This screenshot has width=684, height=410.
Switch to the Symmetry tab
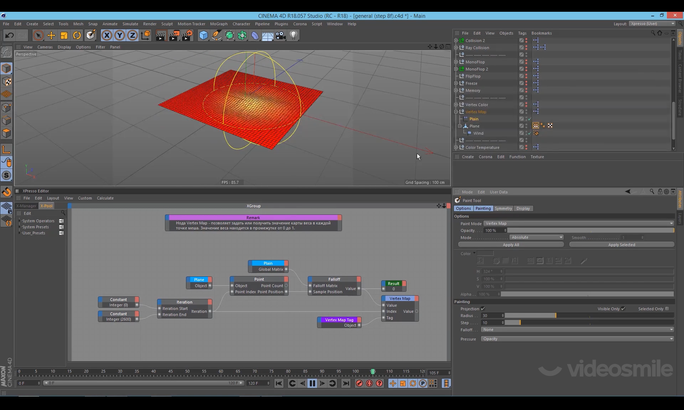pos(503,208)
